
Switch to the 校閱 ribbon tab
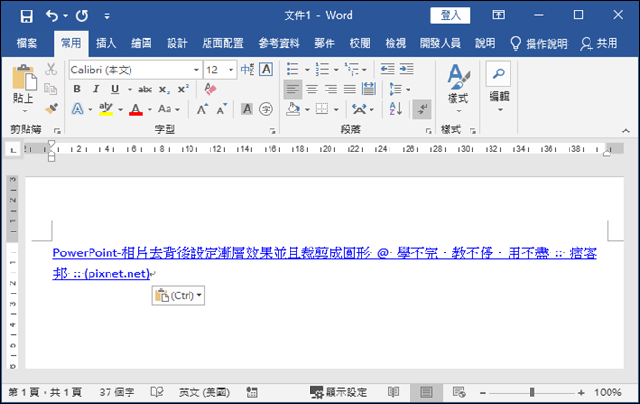pyautogui.click(x=360, y=43)
